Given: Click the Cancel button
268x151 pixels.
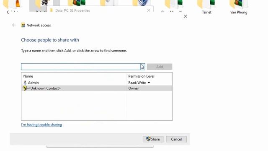Looking at the screenshot, I should click(x=176, y=139).
